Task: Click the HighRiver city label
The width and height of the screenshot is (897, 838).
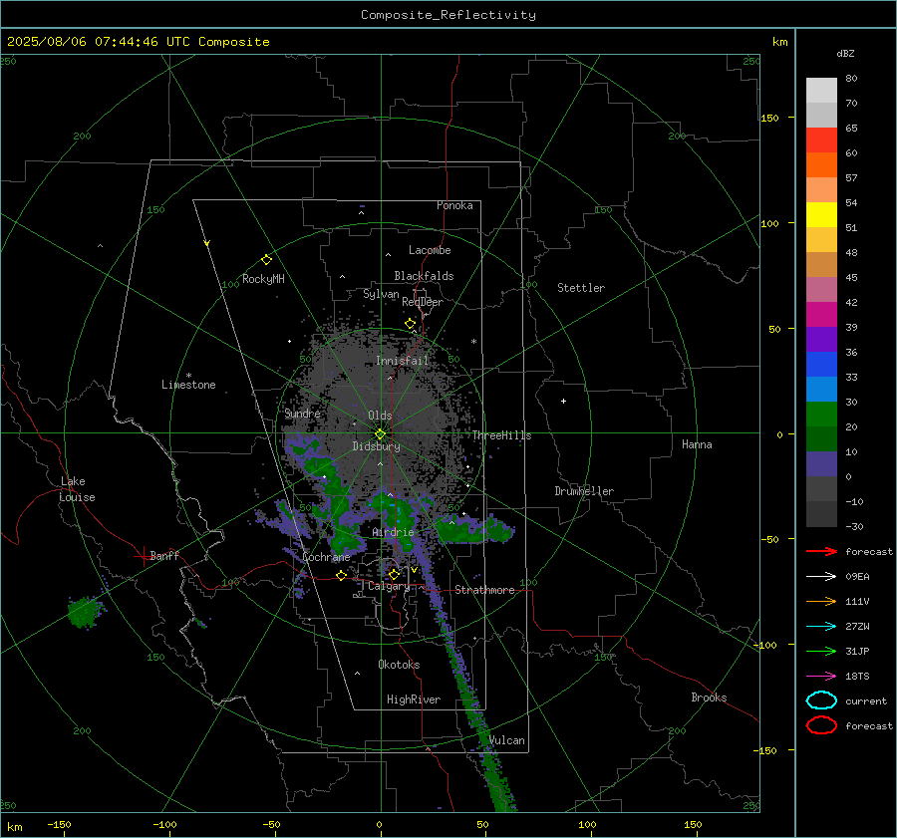Action: point(414,699)
